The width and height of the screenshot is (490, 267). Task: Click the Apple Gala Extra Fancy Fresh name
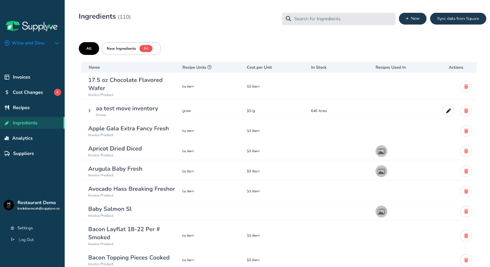[x=128, y=129]
